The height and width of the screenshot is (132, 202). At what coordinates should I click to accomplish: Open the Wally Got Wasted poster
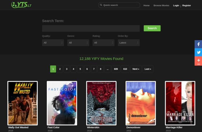point(23,103)
